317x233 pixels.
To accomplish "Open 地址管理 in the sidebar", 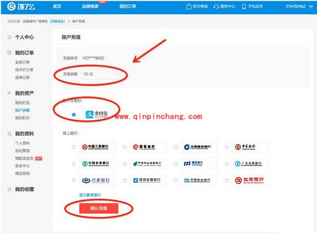I will tap(22, 150).
